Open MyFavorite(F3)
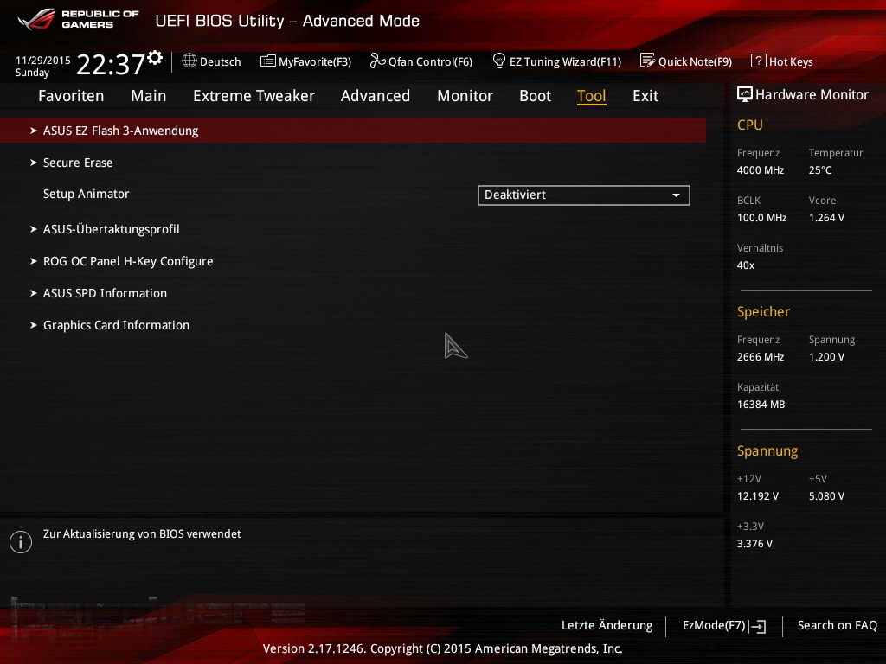 [x=305, y=61]
